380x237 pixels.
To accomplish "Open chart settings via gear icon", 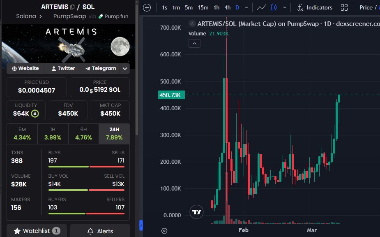I will pyautogui.click(x=164, y=231).
